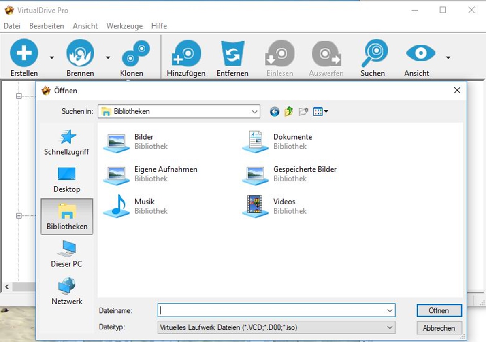This screenshot has height=342, width=486.
Task: Select the Bilder library
Action: point(136,141)
